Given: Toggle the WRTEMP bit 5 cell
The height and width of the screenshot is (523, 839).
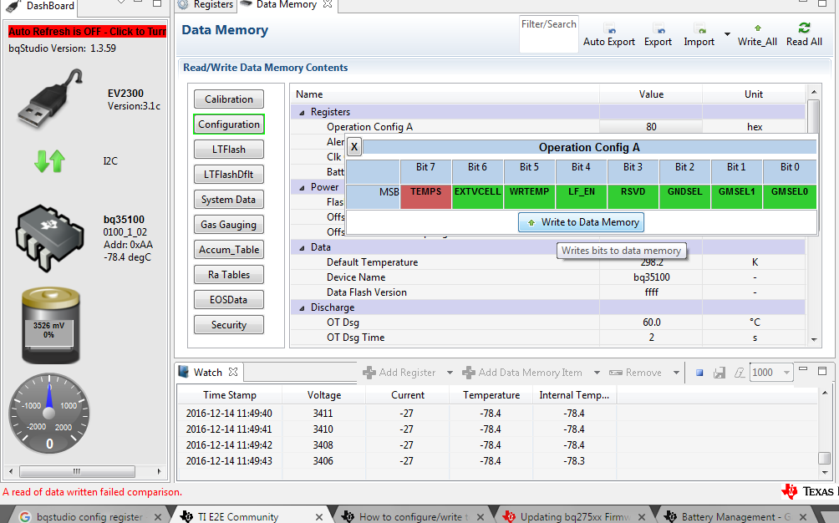Looking at the screenshot, I should 529,196.
